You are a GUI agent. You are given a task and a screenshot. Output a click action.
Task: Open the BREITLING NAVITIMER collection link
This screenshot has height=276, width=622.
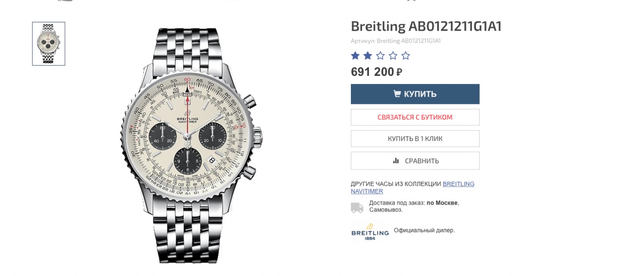coord(458,184)
